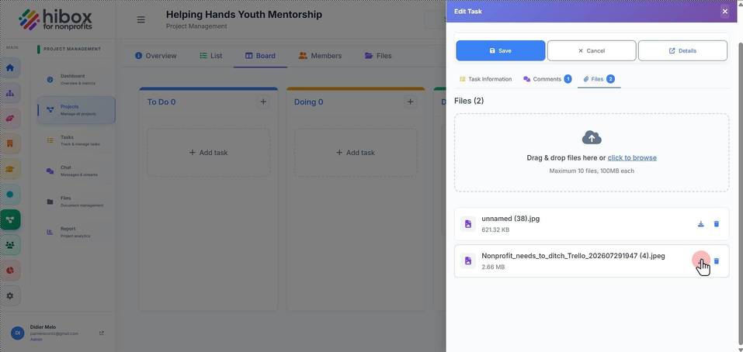This screenshot has height=352, width=743.
Task: Open the external link icon beside Didier Melo
Action: (x=102, y=333)
